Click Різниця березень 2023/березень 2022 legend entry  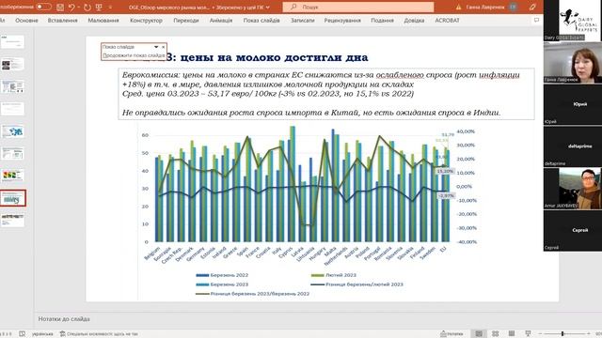coord(253,294)
